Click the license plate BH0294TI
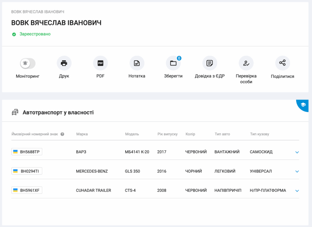 tap(27, 171)
